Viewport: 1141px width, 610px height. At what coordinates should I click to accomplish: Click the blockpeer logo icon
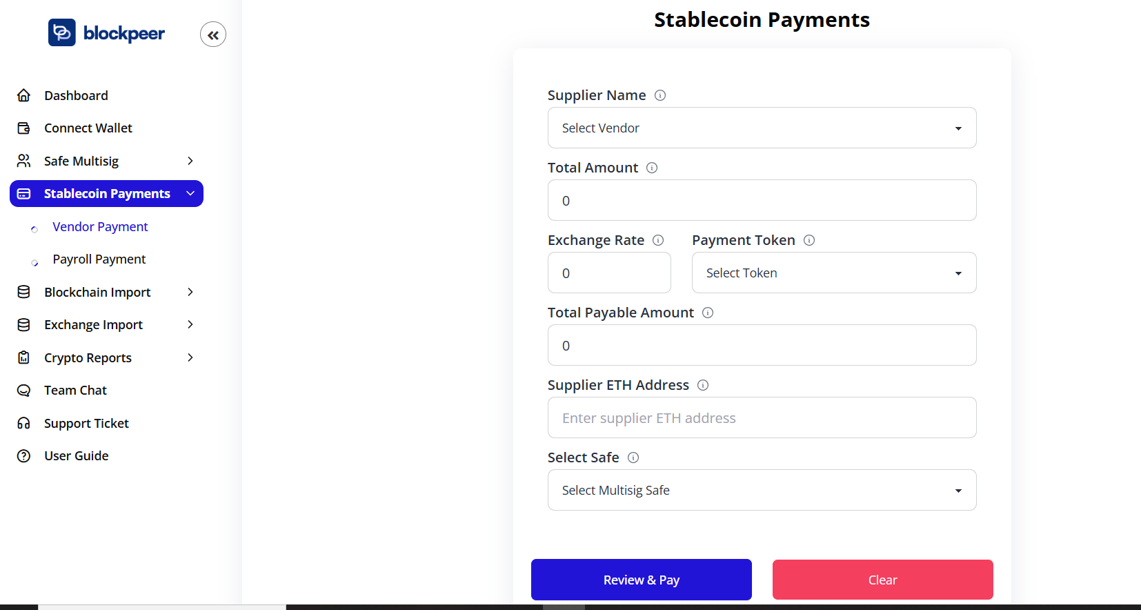[x=61, y=32]
